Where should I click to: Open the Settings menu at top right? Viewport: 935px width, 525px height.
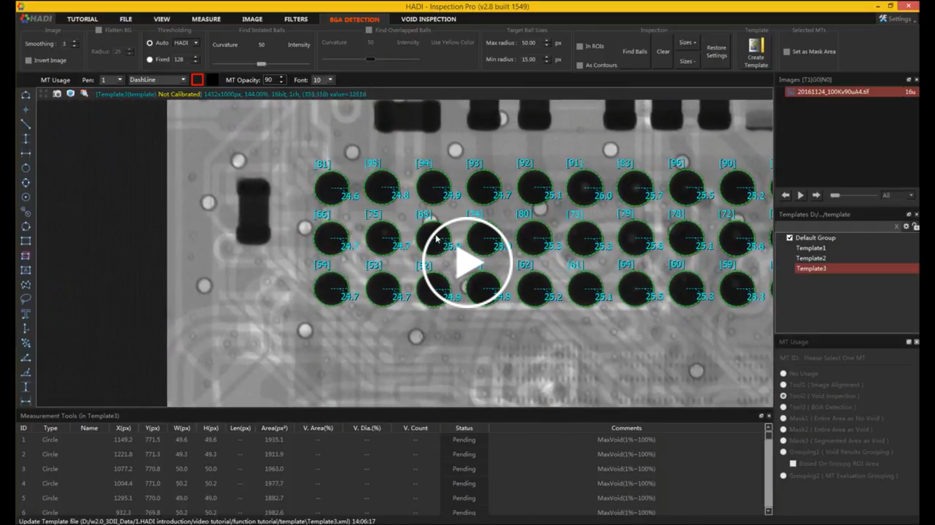[898, 19]
